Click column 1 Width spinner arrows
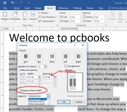The height and width of the screenshot is (112, 127). (x=39, y=77)
